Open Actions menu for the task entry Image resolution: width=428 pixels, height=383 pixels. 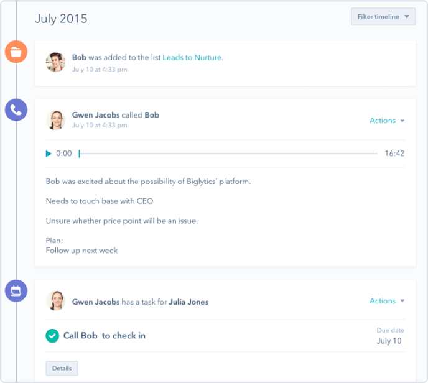tap(387, 301)
